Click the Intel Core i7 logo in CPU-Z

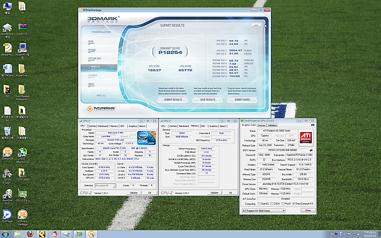click(x=146, y=138)
